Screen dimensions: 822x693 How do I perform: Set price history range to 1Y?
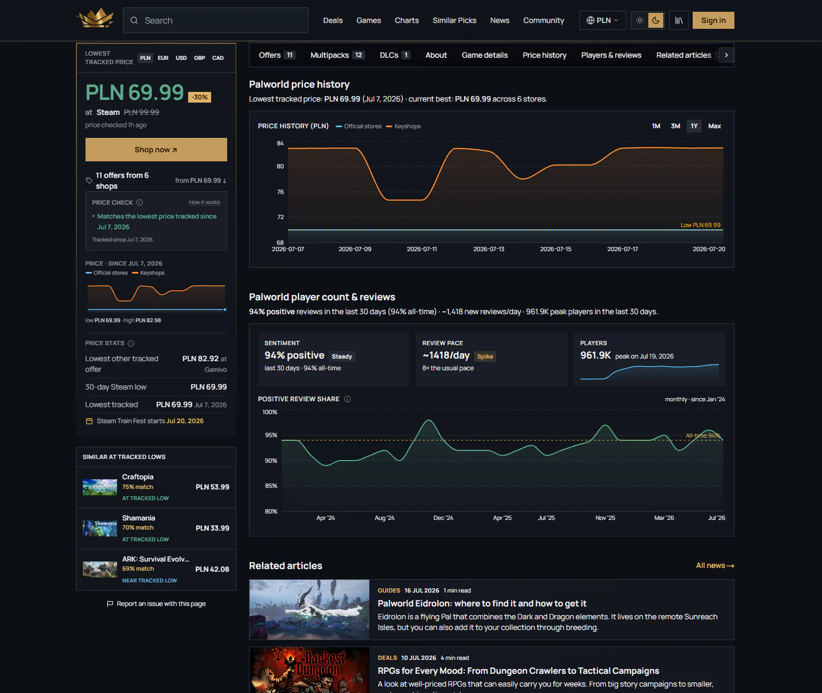[694, 126]
